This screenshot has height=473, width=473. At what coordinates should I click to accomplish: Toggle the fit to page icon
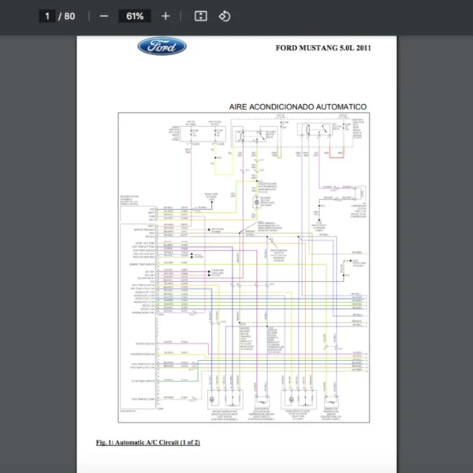coord(200,16)
